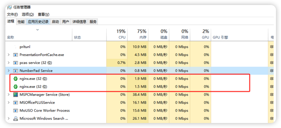Switch to the 详细信息 tab
Image resolution: width=281 pixels, height=128 pixels.
79,22
